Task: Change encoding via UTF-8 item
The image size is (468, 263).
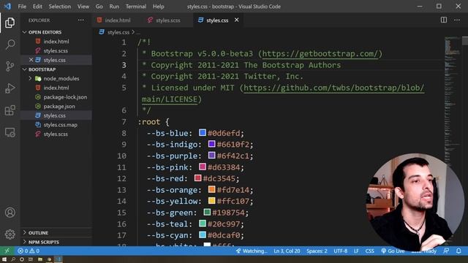Action: 340,251
